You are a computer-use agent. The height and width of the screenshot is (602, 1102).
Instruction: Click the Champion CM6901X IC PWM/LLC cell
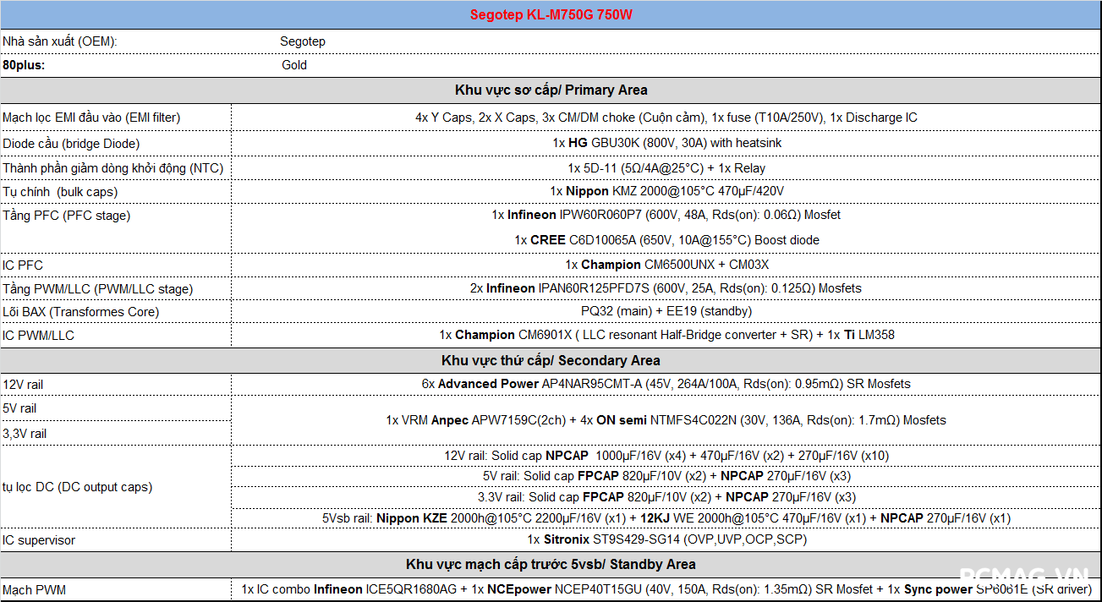666,335
